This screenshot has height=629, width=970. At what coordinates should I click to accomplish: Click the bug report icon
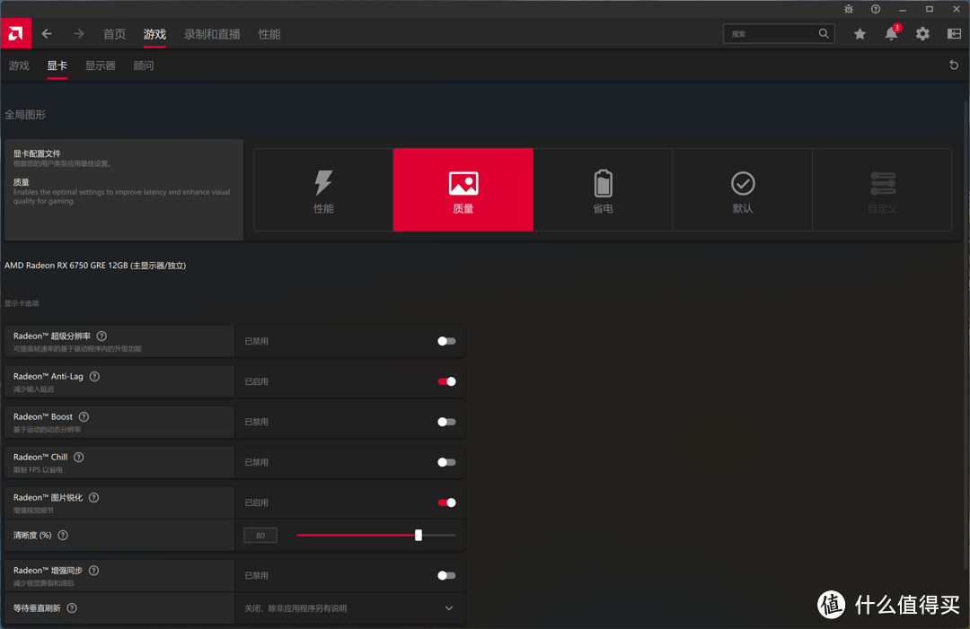pyautogui.click(x=849, y=9)
